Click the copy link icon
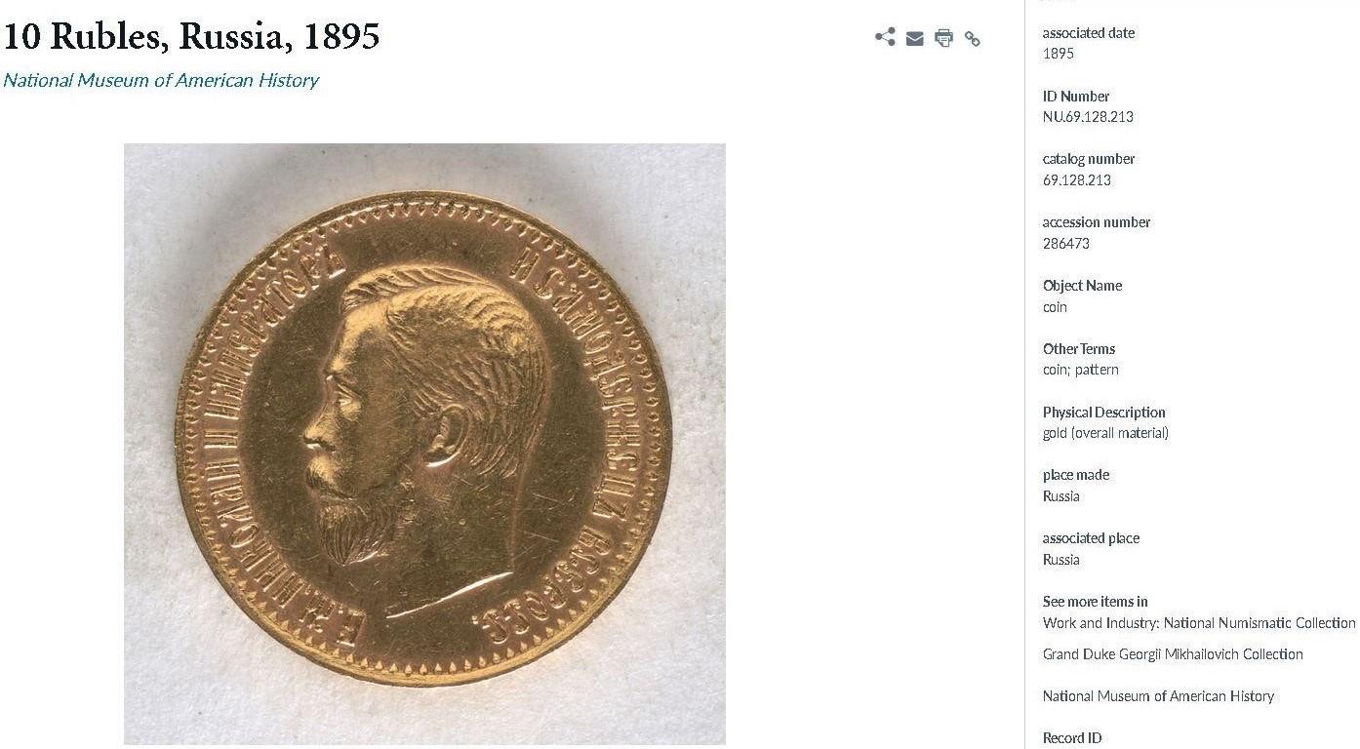This screenshot has height=749, width=1360. click(x=972, y=39)
